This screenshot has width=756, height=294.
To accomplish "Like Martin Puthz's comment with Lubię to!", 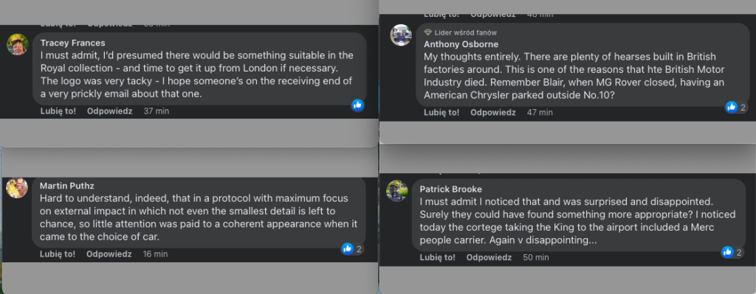I will pyautogui.click(x=58, y=254).
